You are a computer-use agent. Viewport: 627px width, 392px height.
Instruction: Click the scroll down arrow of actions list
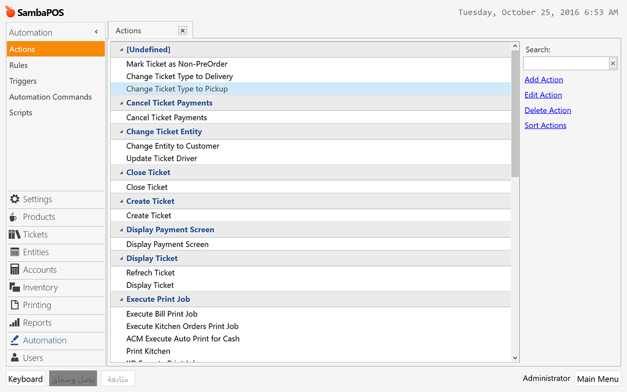[x=515, y=358]
